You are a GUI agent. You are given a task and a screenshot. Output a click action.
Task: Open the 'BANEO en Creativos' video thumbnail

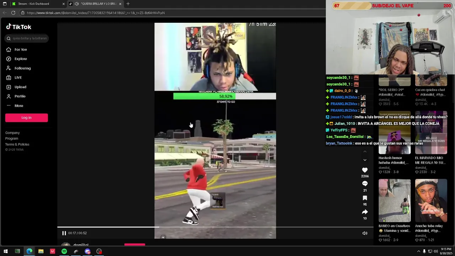tap(395, 201)
